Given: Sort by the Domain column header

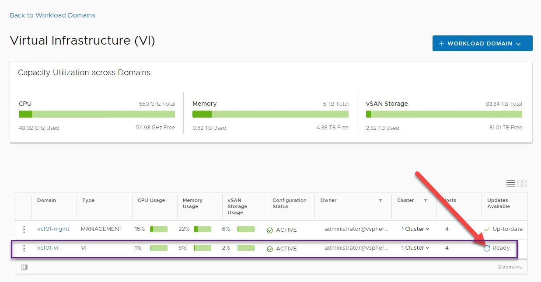Looking at the screenshot, I should (x=46, y=201).
